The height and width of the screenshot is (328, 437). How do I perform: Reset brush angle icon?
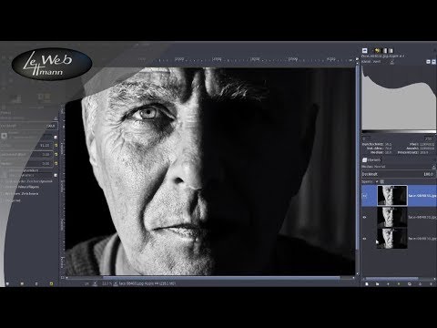(x=56, y=163)
